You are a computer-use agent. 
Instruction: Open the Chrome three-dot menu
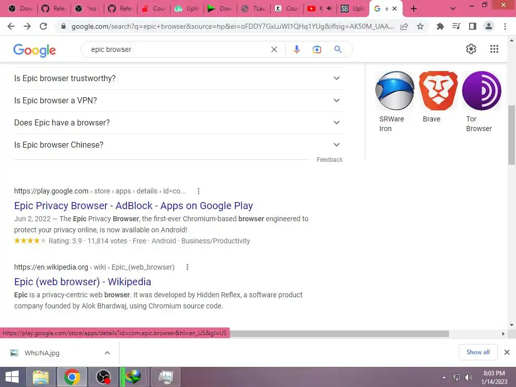505,26
